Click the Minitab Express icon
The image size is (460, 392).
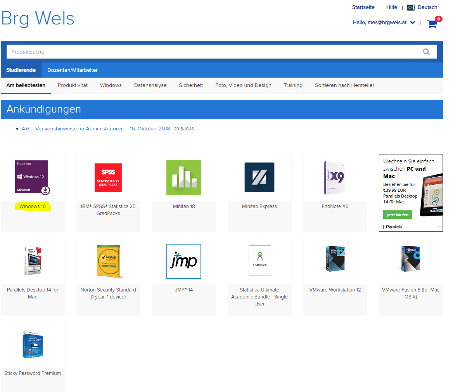pyautogui.click(x=259, y=177)
